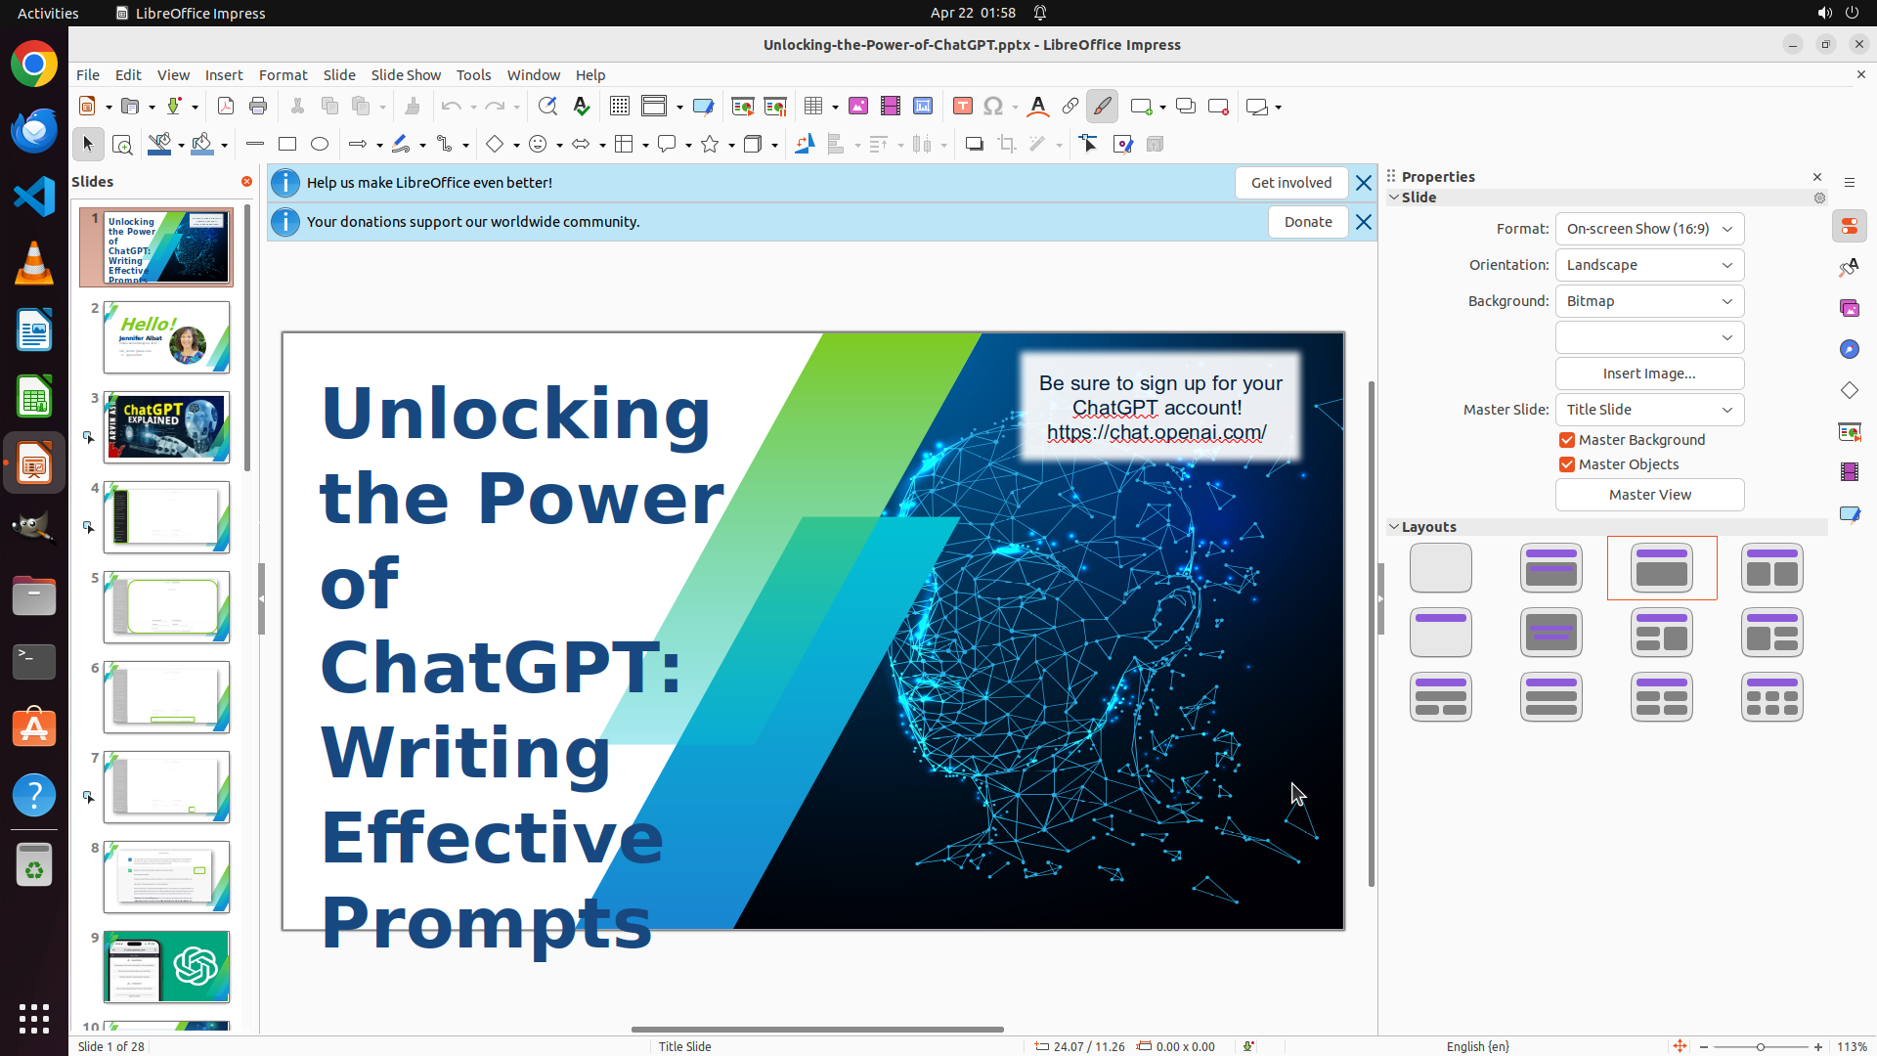Uncheck the Master Objects checkbox
This screenshot has width=1877, height=1056.
coord(1567,464)
